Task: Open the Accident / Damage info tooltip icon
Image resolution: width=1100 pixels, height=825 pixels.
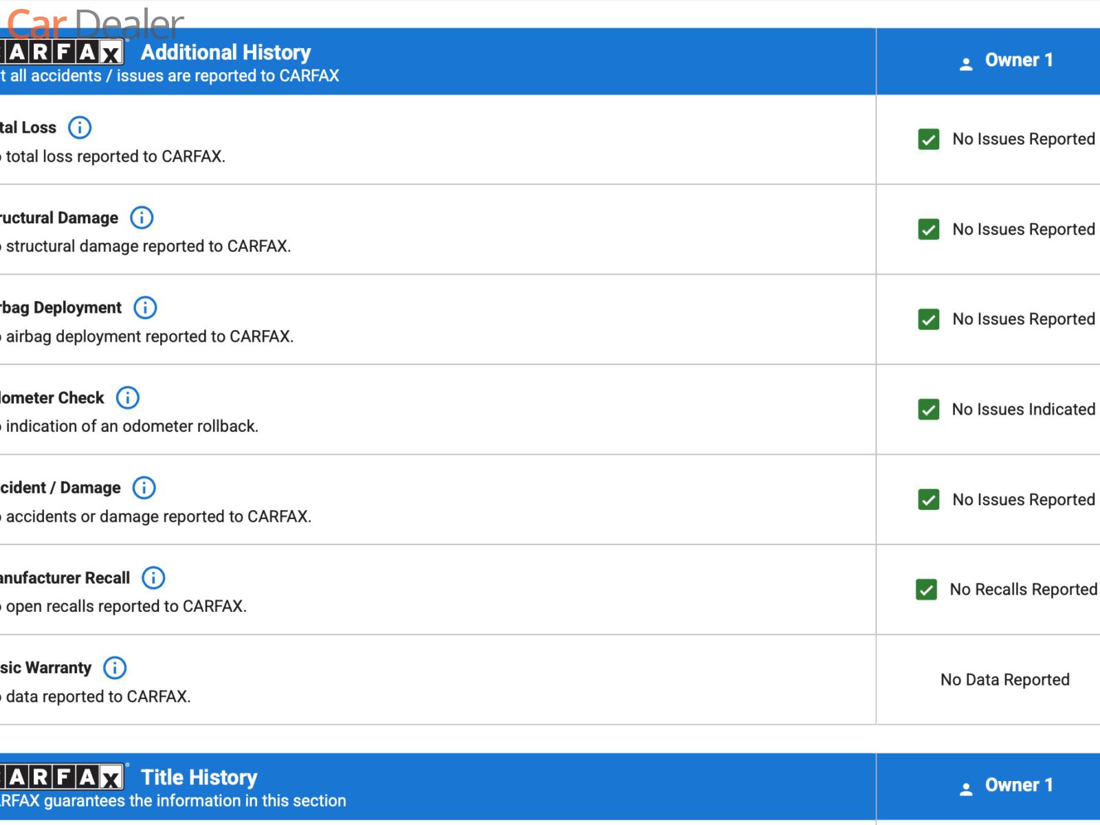Action: pos(144,488)
